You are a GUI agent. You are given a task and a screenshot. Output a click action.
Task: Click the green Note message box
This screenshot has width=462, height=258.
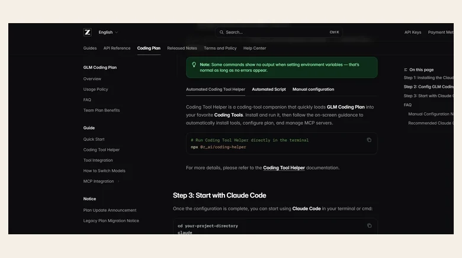click(282, 68)
